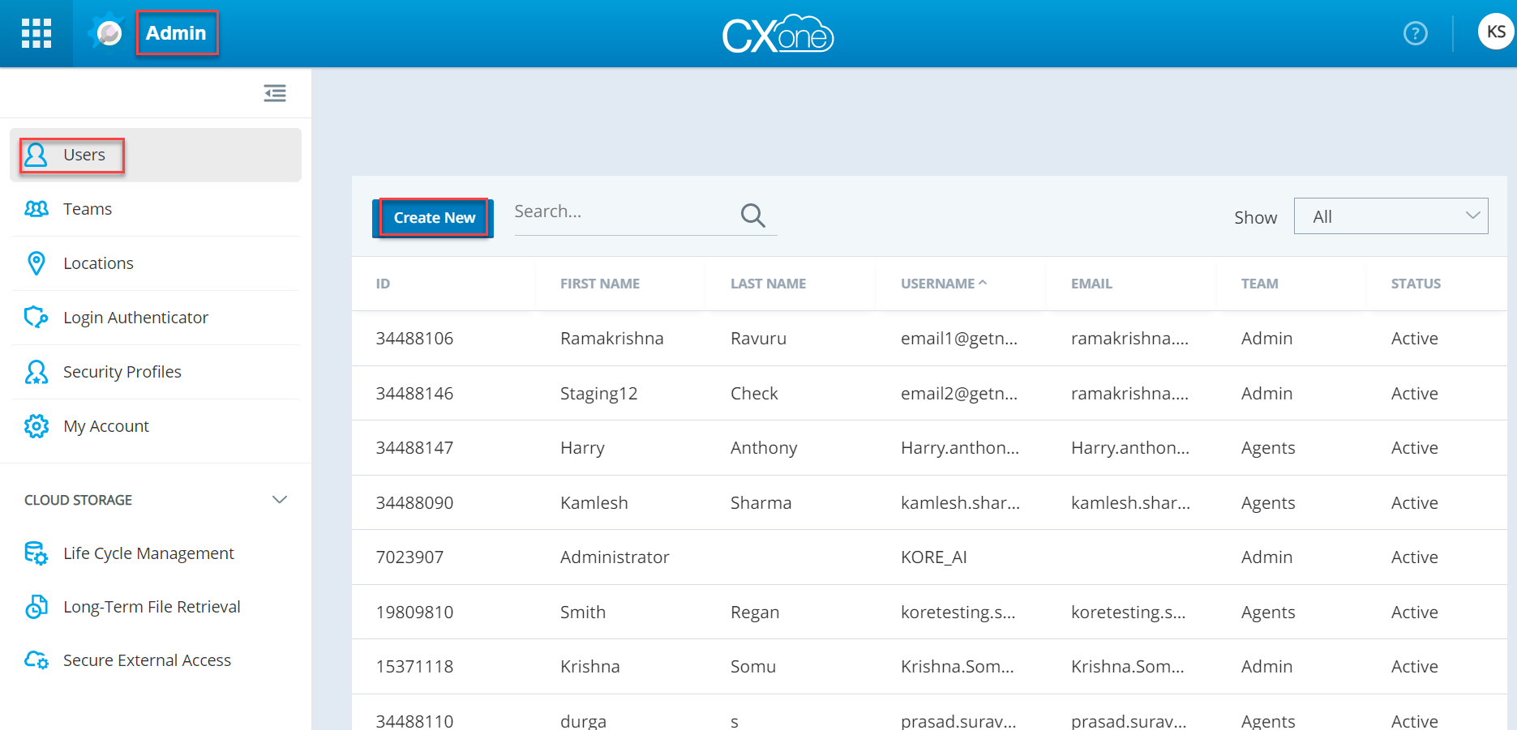Image resolution: width=1517 pixels, height=730 pixels.
Task: Open Security Profiles in sidebar
Action: pyautogui.click(x=122, y=372)
